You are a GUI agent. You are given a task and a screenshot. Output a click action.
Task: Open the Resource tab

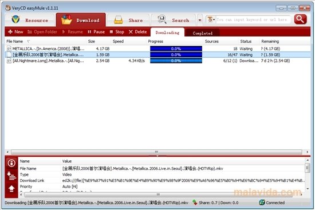(30, 20)
